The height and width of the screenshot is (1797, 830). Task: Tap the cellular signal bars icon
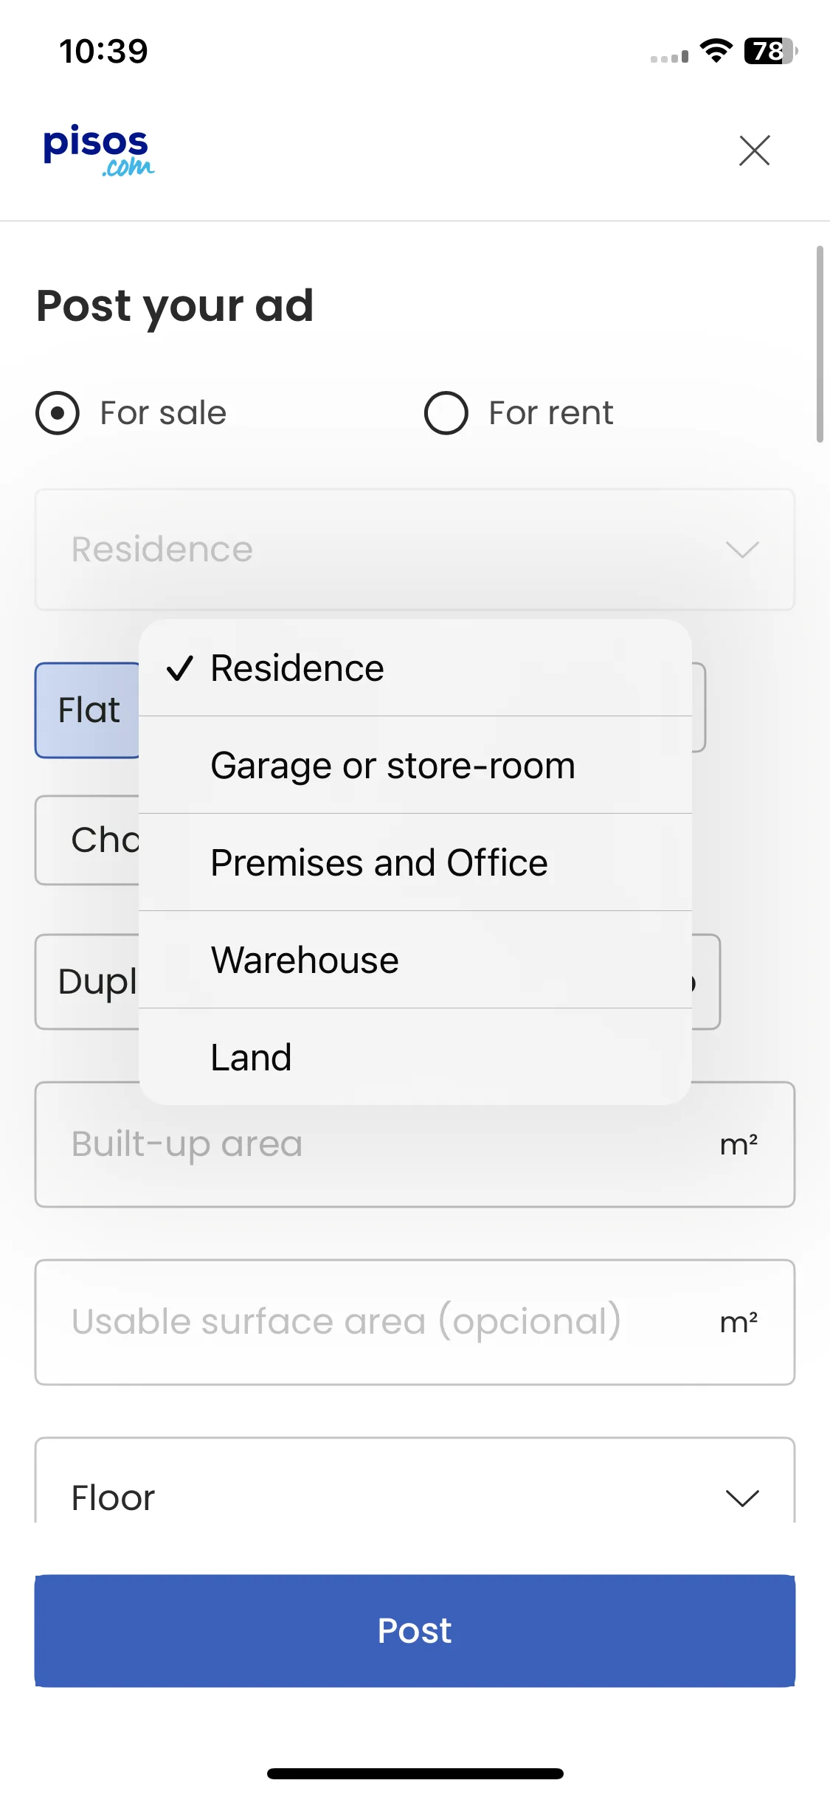[669, 56]
